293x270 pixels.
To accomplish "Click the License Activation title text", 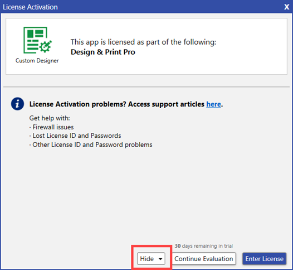I will 30,7.
